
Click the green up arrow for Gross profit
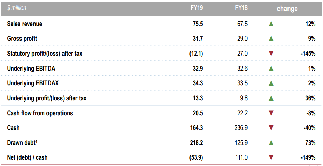(x=271, y=39)
